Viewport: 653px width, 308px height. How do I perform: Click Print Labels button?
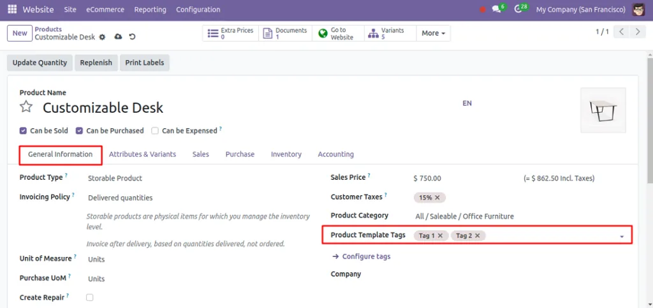(145, 63)
